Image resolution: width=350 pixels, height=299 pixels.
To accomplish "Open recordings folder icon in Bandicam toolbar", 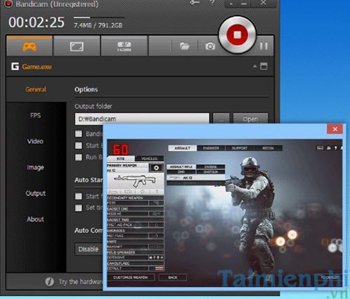I will point(185,46).
